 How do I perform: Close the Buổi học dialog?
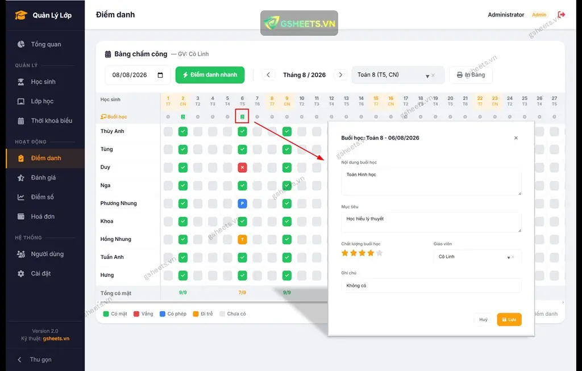click(x=516, y=138)
